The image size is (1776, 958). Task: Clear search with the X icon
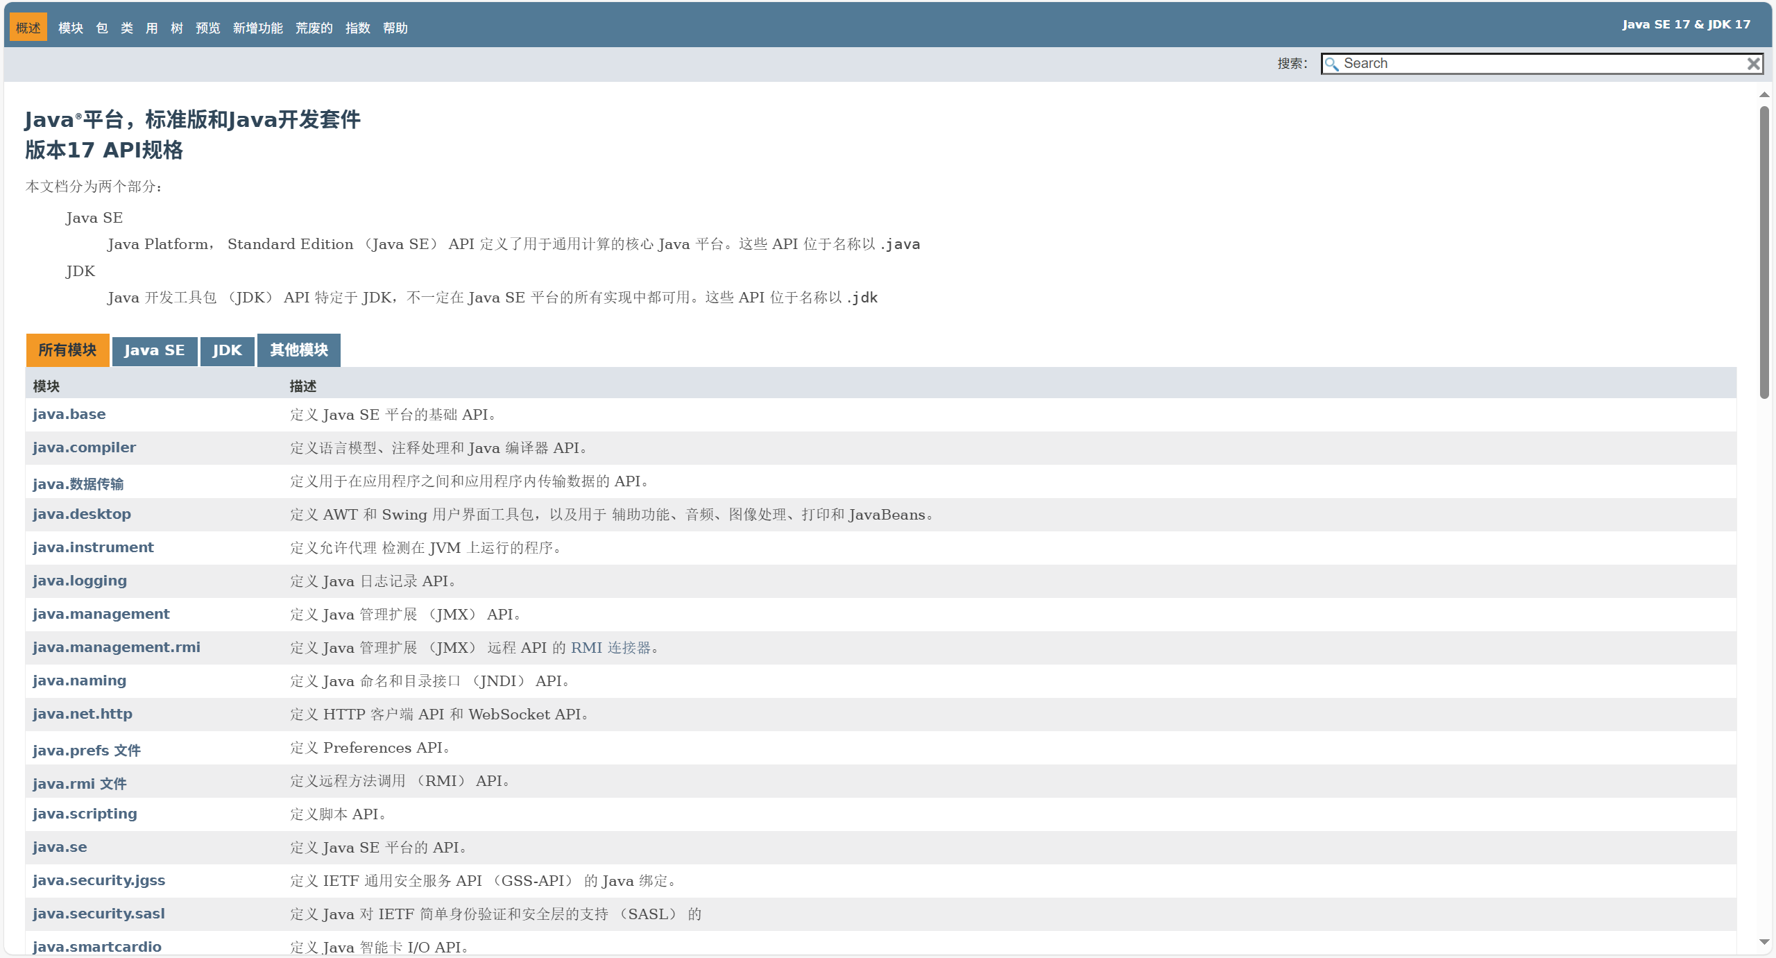1753,64
